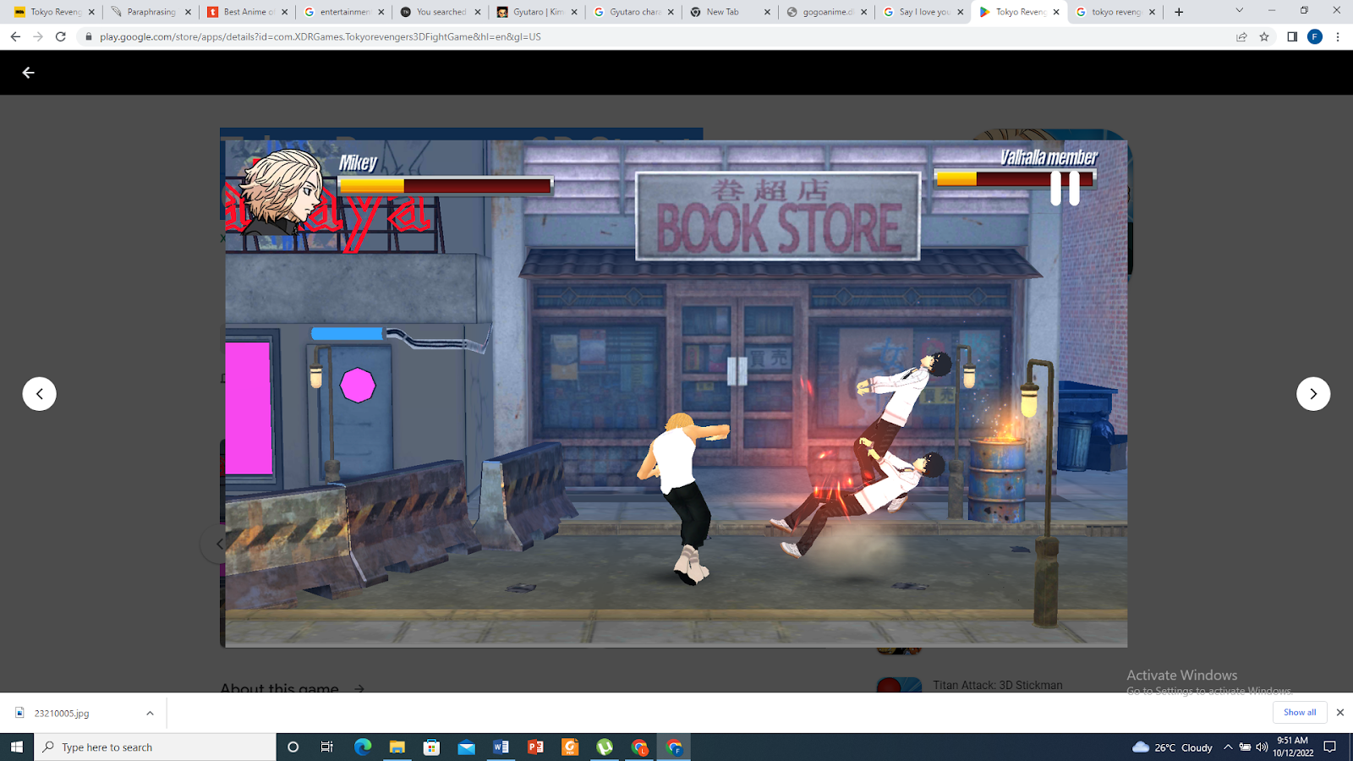Open uTorrent from the taskbar
Image resolution: width=1353 pixels, height=761 pixels.
[605, 747]
